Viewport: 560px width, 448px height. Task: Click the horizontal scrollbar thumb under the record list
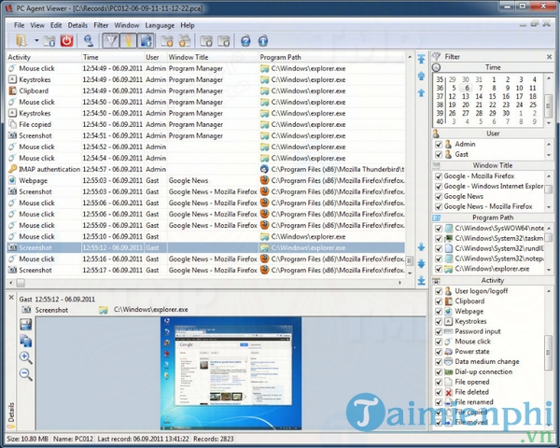pyautogui.click(x=21, y=283)
